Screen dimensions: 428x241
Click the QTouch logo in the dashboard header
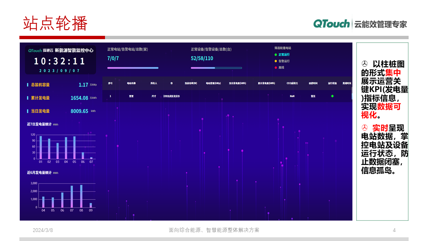click(x=35, y=50)
